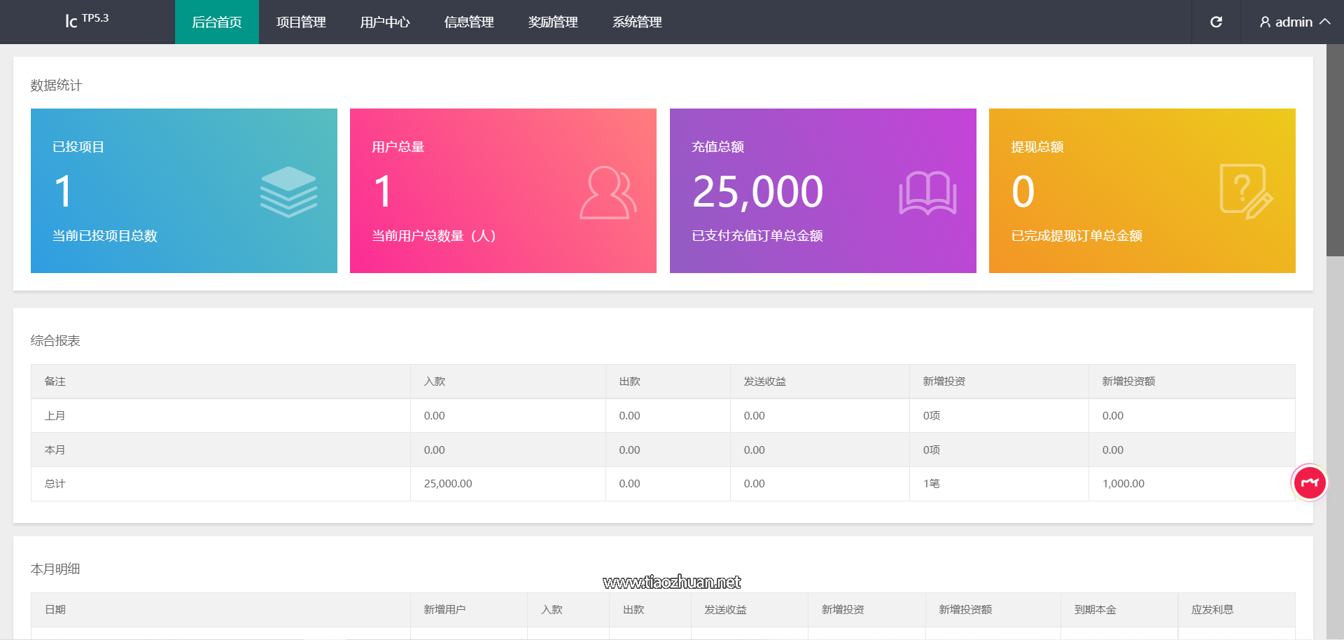The image size is (1344, 640).
Task: Open the 项目管理 menu
Action: 301,22
